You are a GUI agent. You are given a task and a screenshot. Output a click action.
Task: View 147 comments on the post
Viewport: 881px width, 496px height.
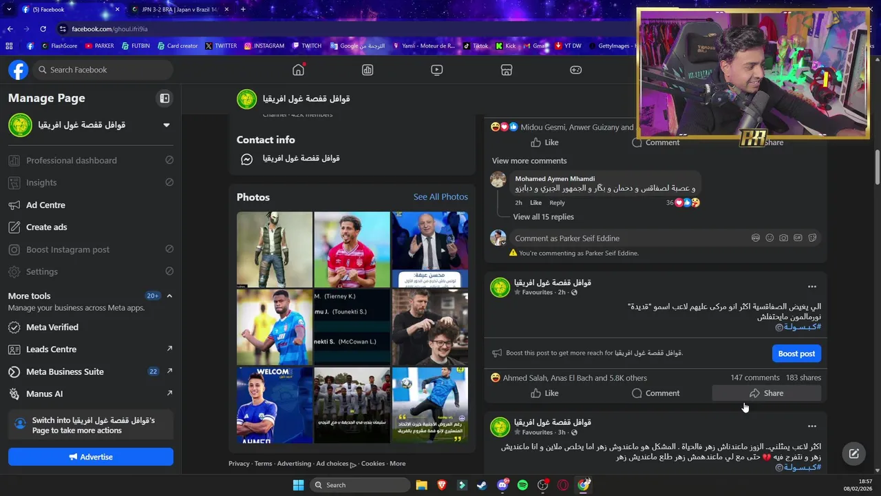point(754,378)
